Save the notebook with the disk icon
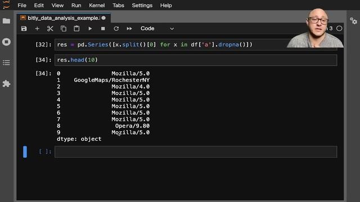360x202 pixels. click(24, 29)
